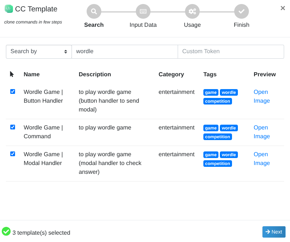Viewport: 290px width, 242px height.
Task: Click 'Wordle Game | Modal Handler' name
Action: [43, 159]
